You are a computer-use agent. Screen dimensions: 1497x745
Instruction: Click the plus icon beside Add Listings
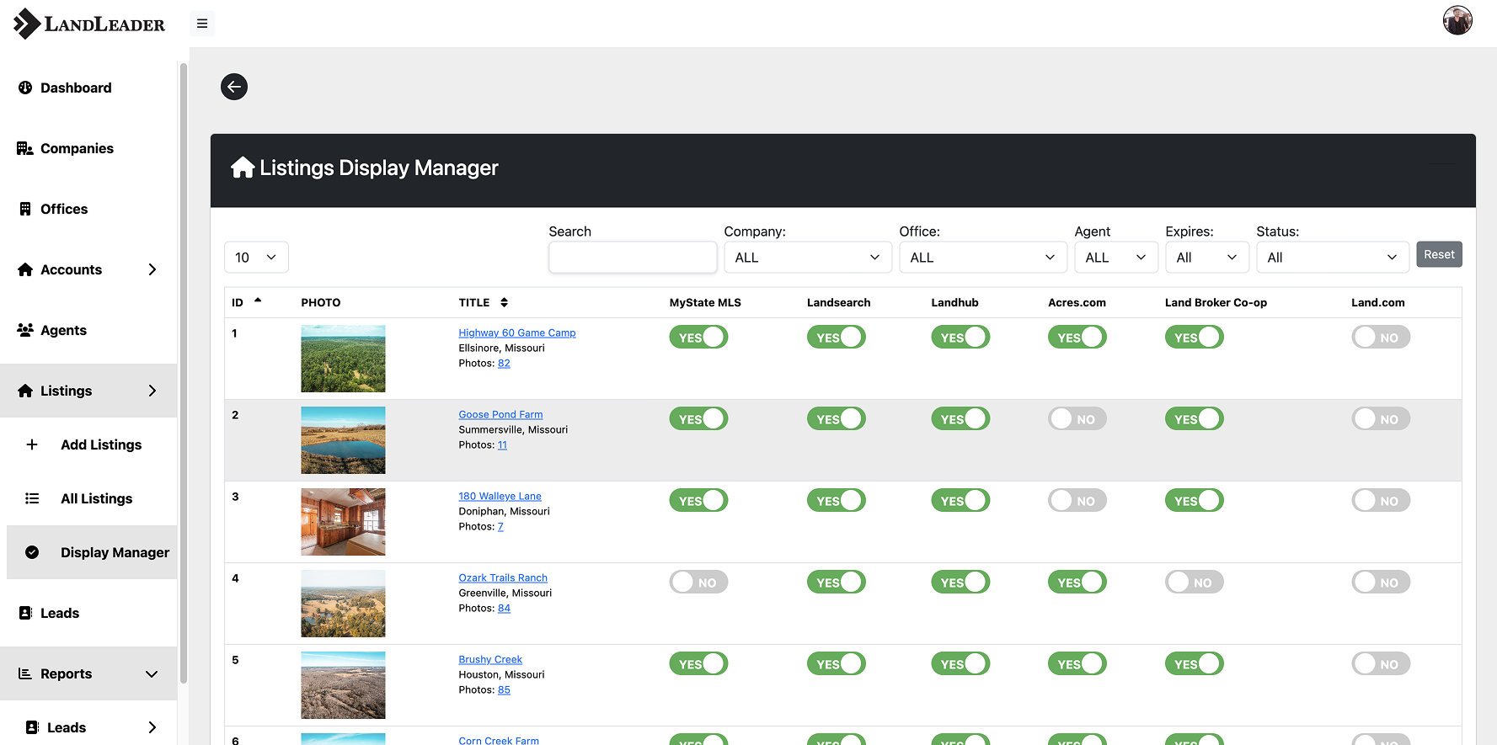(x=32, y=444)
